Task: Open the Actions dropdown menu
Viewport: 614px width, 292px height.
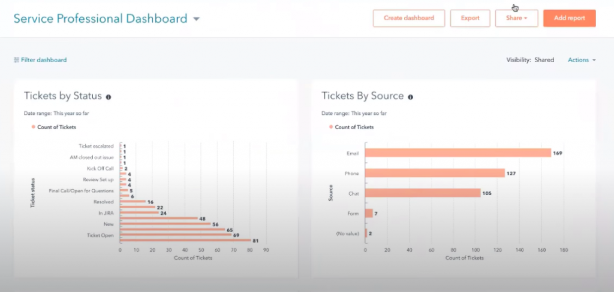Action: coord(582,60)
